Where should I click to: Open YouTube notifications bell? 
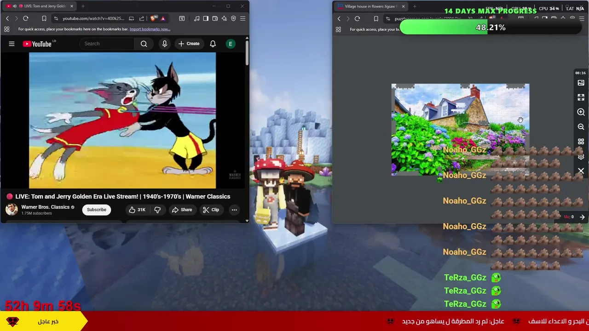tap(213, 44)
